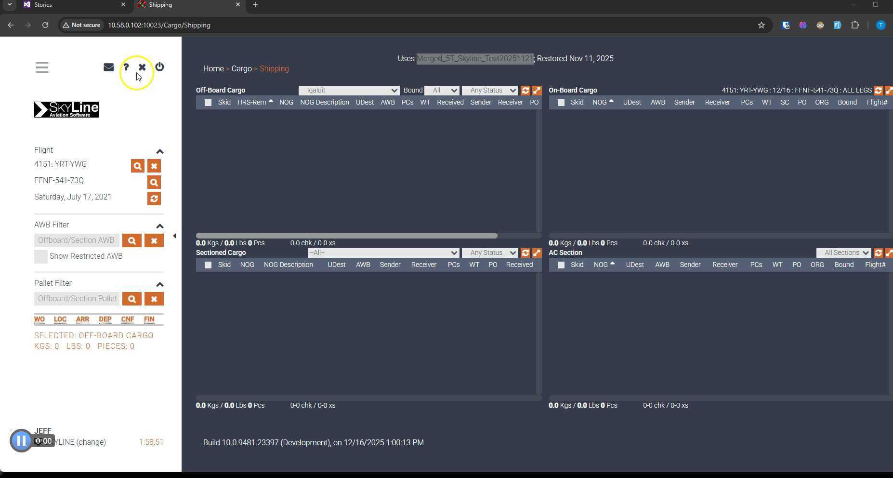Search aircraft FFNF-541-73Q

[x=154, y=182]
